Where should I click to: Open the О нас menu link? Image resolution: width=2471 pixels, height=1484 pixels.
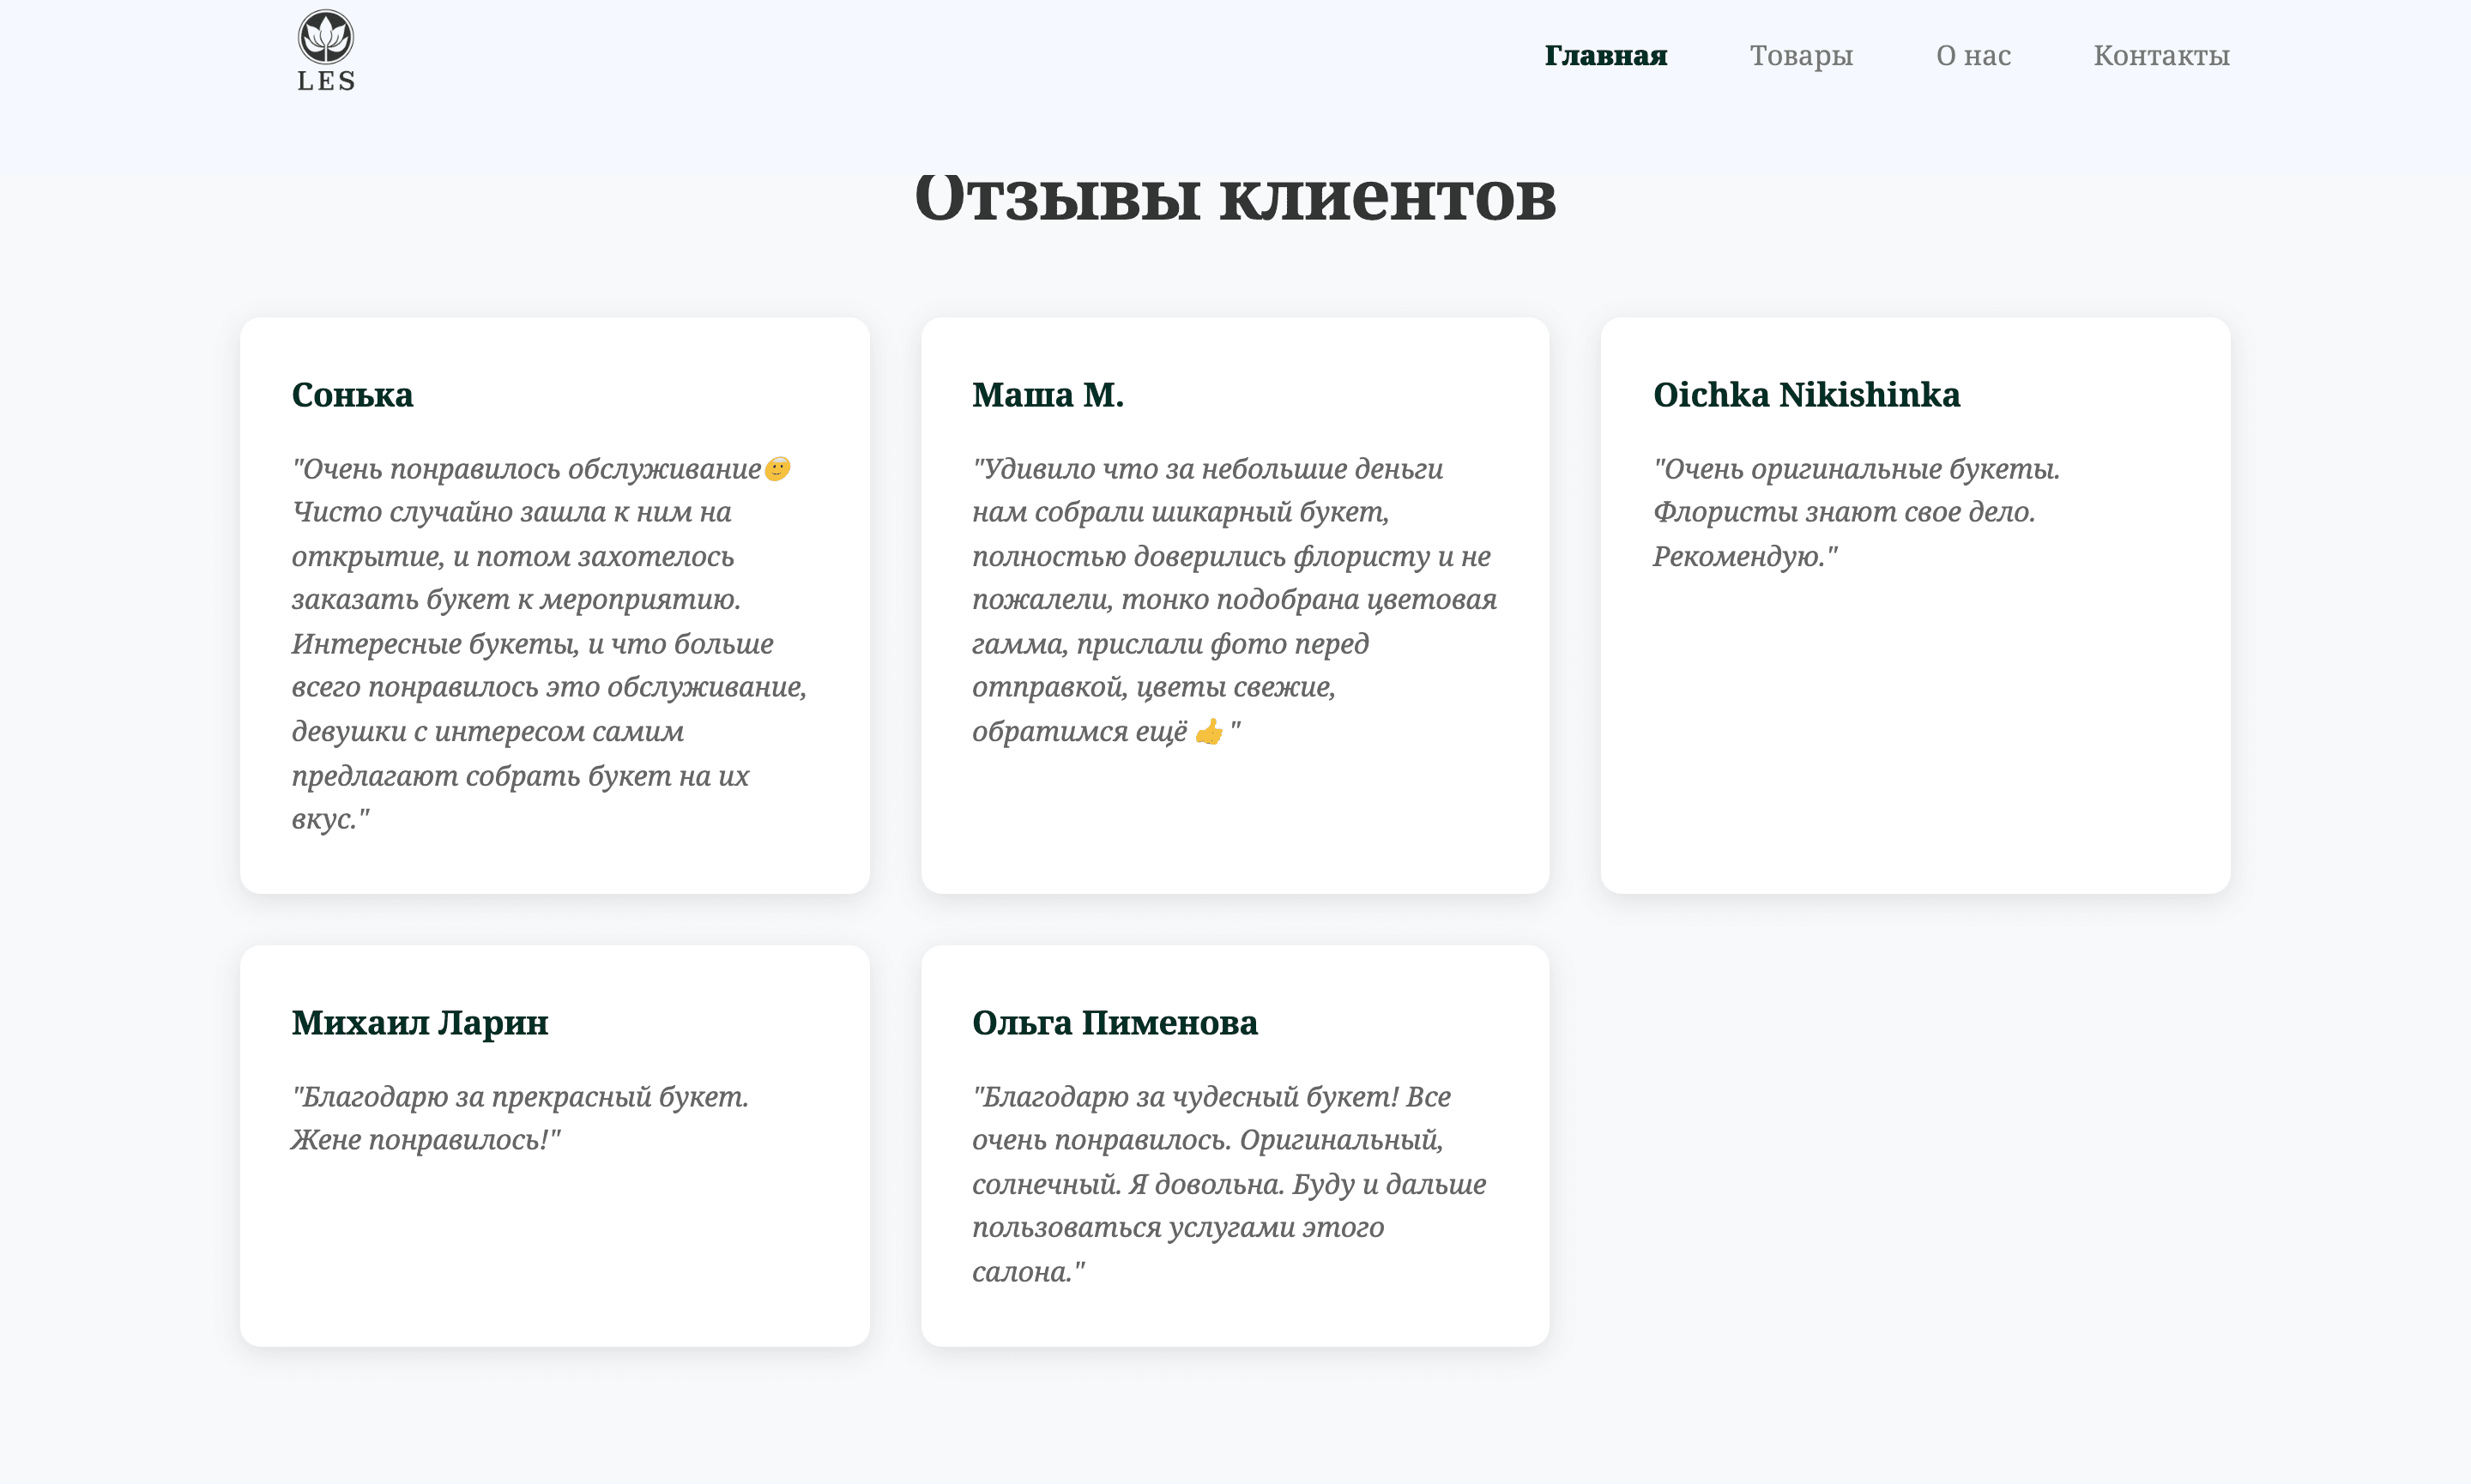click(x=1973, y=55)
